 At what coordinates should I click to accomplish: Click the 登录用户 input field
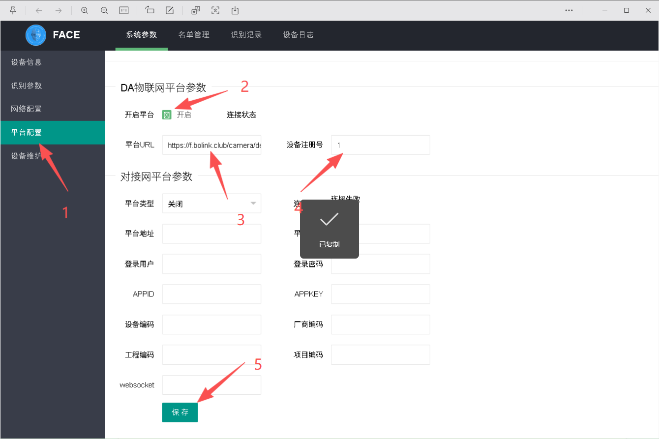[211, 264]
